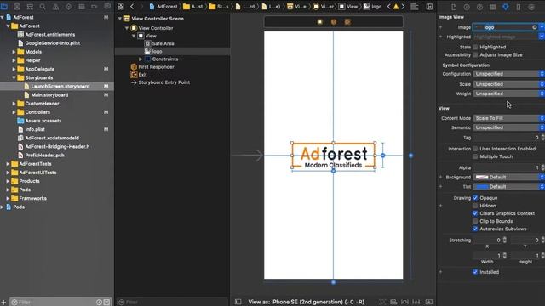Viewport: 545px width, 306px height.
Task: Open the Background color picker
Action: pos(509,178)
